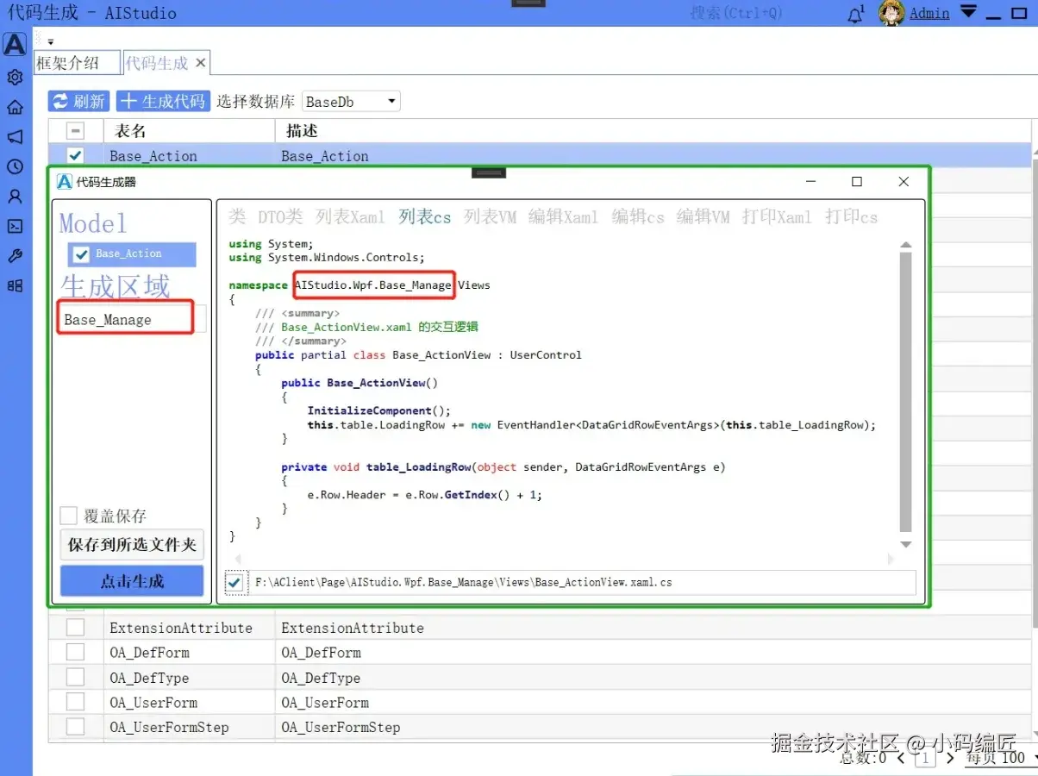This screenshot has height=776, width=1038.
Task: Toggle the Base_Action Model checkbox in generator
Action: [82, 254]
